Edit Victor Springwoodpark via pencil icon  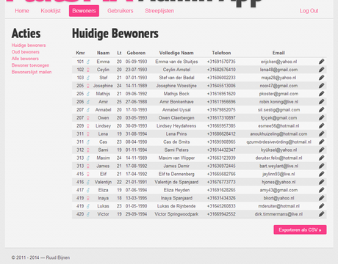(321, 214)
